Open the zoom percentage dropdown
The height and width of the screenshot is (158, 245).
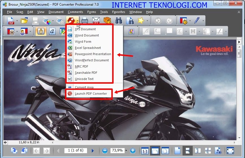click(126, 151)
